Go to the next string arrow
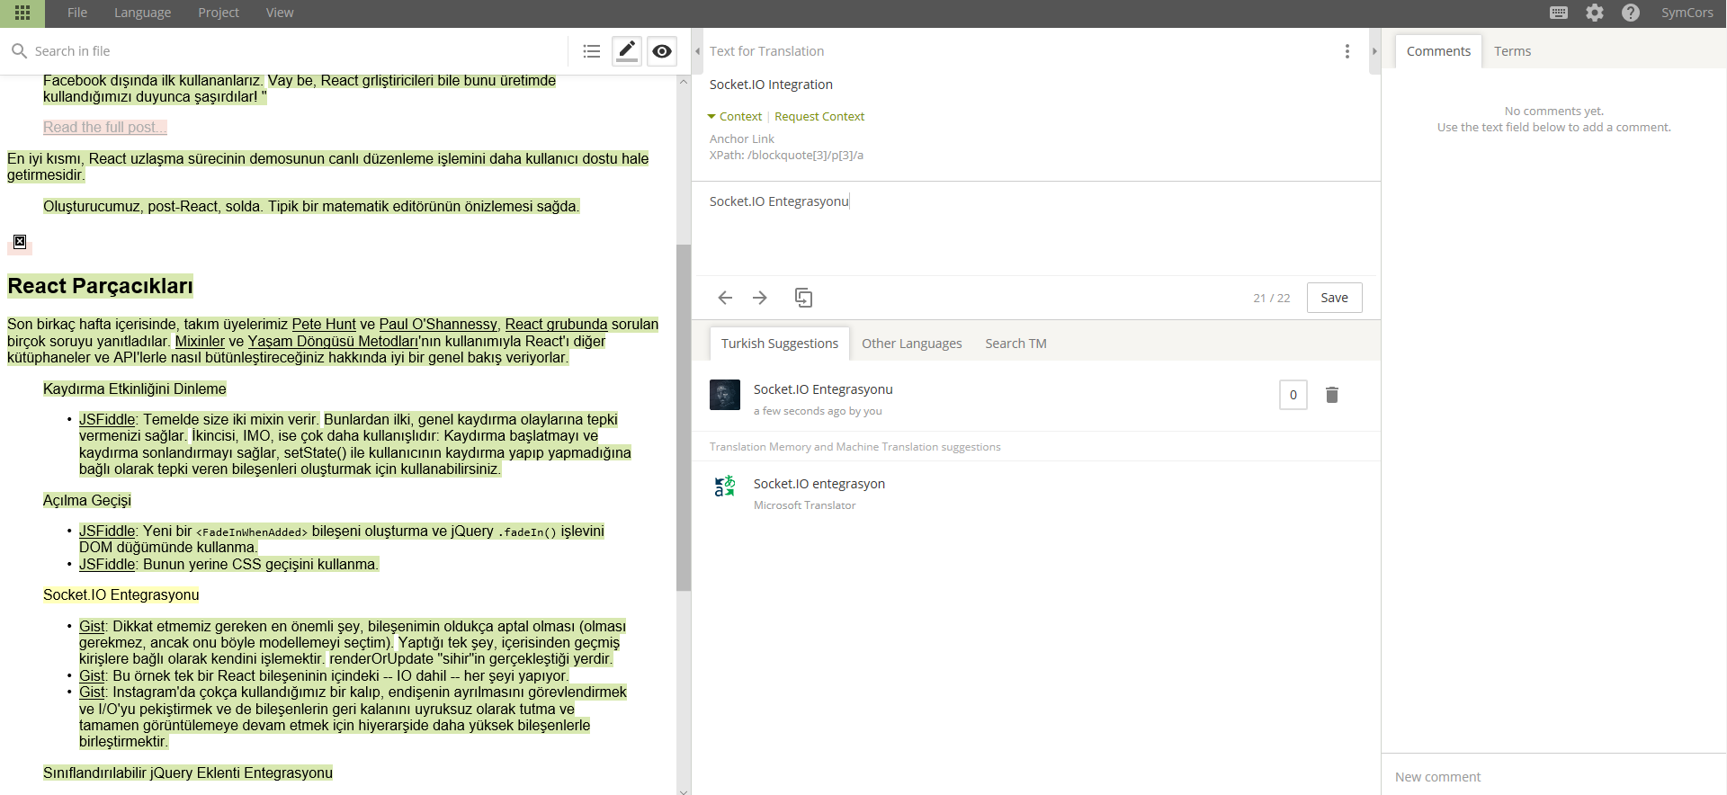Image resolution: width=1727 pixels, height=795 pixels. [760, 298]
